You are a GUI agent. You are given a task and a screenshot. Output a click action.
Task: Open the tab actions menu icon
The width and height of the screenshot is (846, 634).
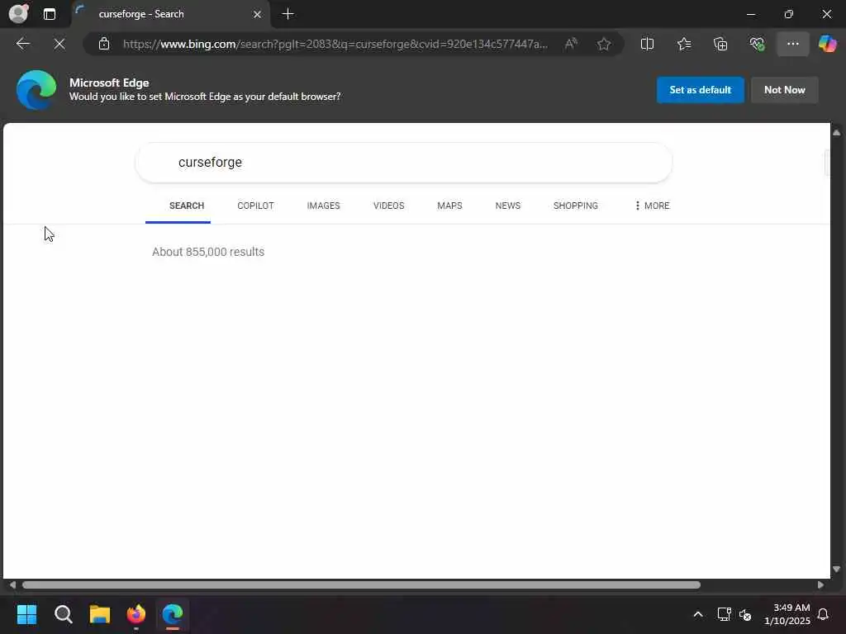tap(49, 14)
